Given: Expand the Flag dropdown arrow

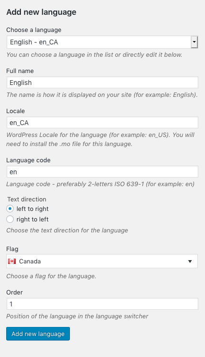Looking at the screenshot, I should [x=190, y=262].
